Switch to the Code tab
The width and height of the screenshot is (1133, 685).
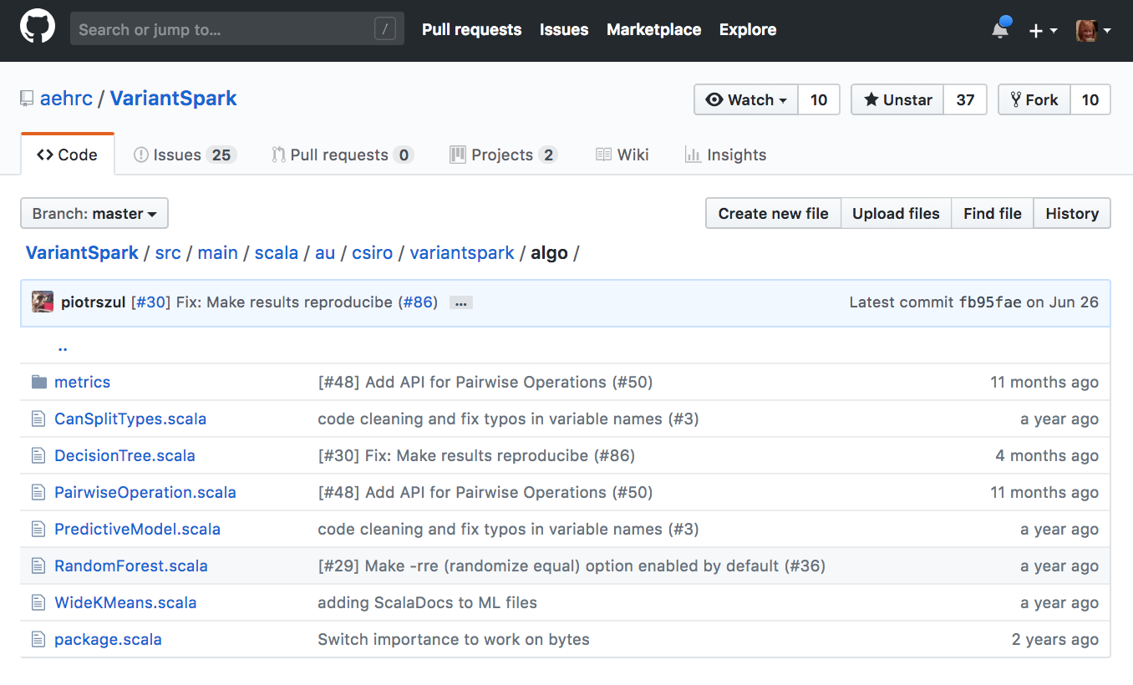point(68,155)
